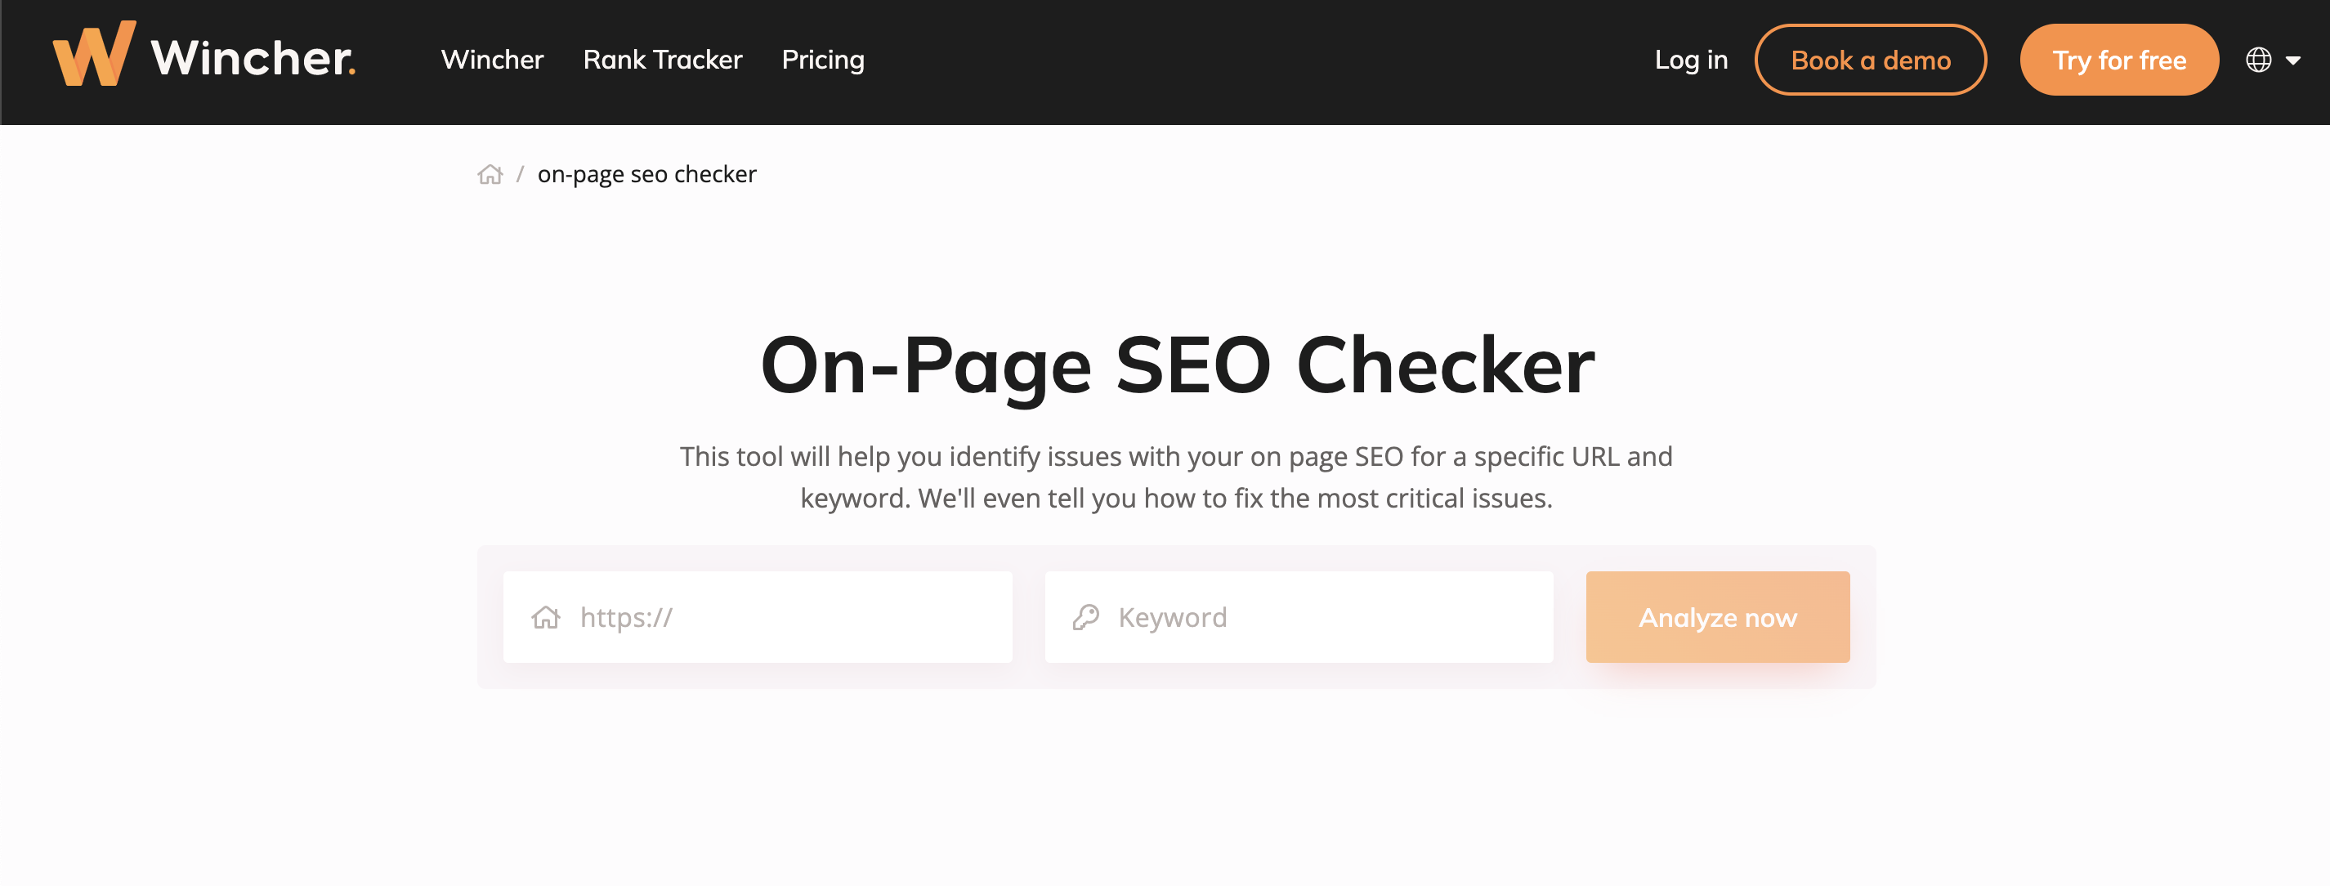Click the URL input field house icon
This screenshot has height=886, width=2330.
coord(547,615)
